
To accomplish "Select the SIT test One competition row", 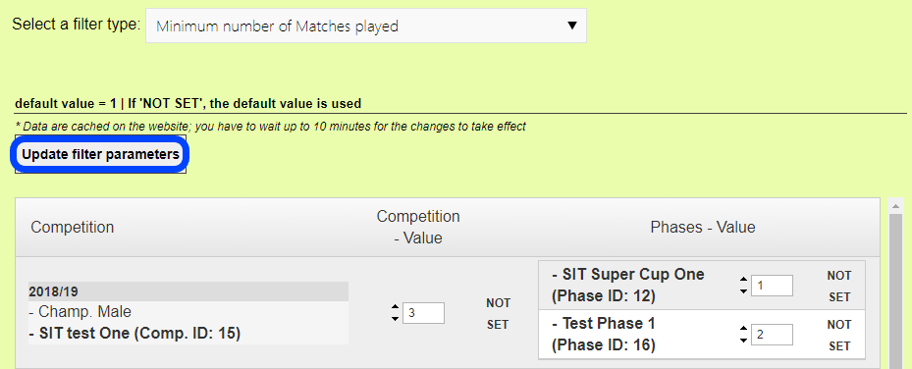I will [x=188, y=313].
